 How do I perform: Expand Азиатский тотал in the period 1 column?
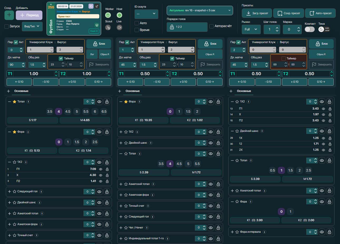pyautogui.click(x=121, y=184)
